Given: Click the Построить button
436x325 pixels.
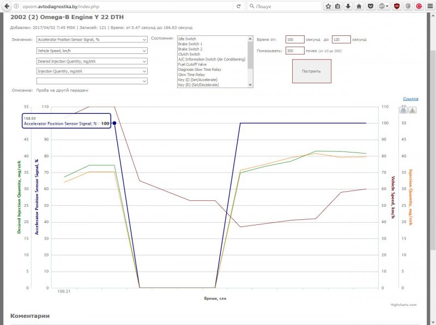Looking at the screenshot, I should [x=311, y=71].
